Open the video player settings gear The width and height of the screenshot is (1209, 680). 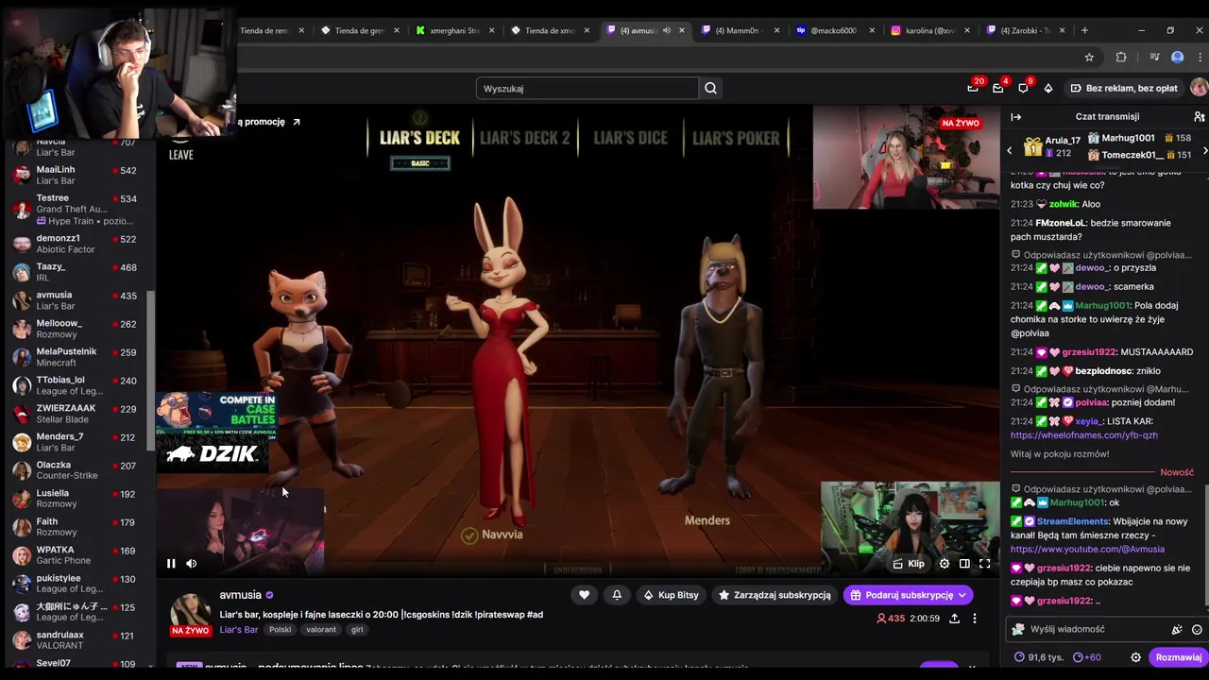(945, 564)
